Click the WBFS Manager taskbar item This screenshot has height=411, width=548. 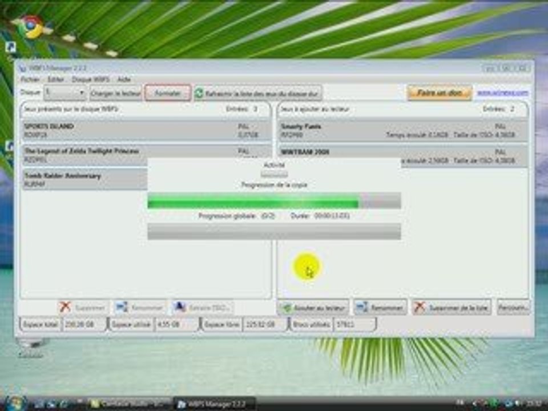tap(215, 404)
